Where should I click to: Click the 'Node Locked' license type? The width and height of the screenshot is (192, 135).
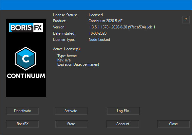click(x=99, y=40)
